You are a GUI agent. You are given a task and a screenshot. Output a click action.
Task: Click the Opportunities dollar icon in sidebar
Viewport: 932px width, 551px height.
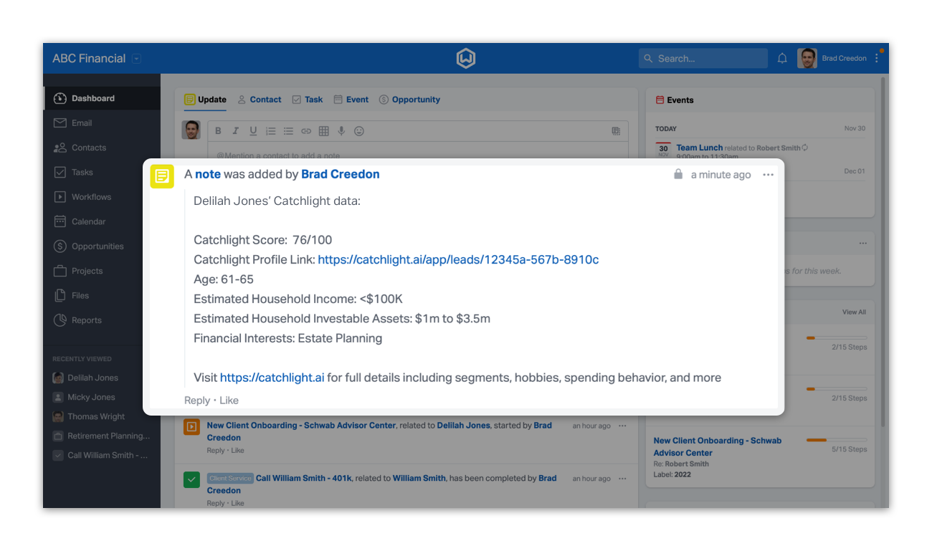point(60,246)
